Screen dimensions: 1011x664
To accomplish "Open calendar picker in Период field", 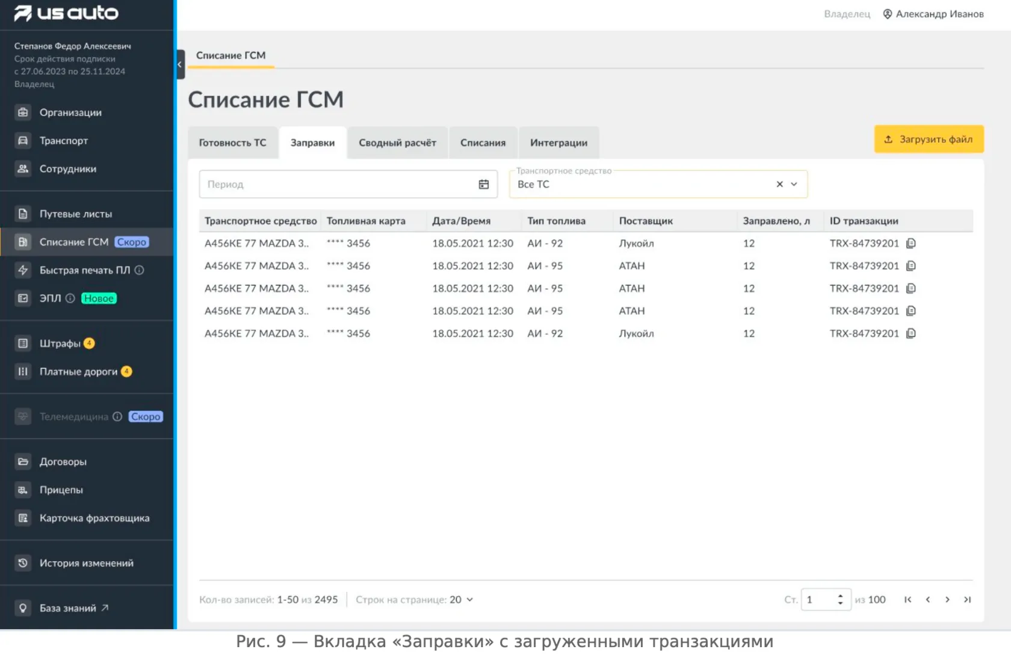I will 484,184.
